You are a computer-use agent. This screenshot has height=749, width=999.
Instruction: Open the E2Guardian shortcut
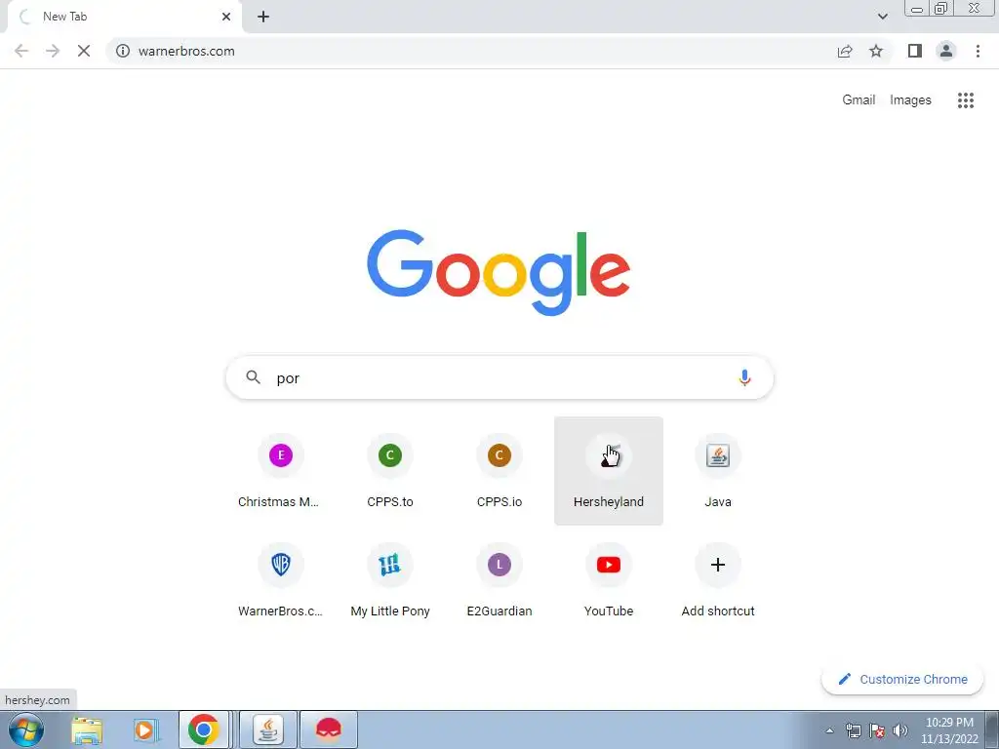(x=499, y=580)
